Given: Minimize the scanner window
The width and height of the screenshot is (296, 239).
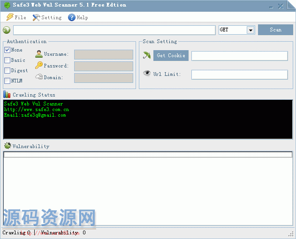Looking at the screenshot, I should tap(271, 7).
